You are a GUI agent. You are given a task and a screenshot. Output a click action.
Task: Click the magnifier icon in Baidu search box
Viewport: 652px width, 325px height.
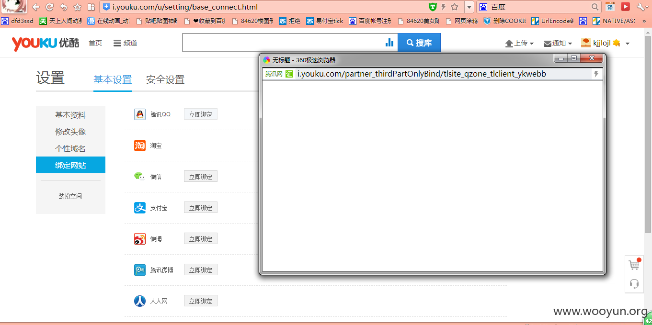tap(595, 7)
